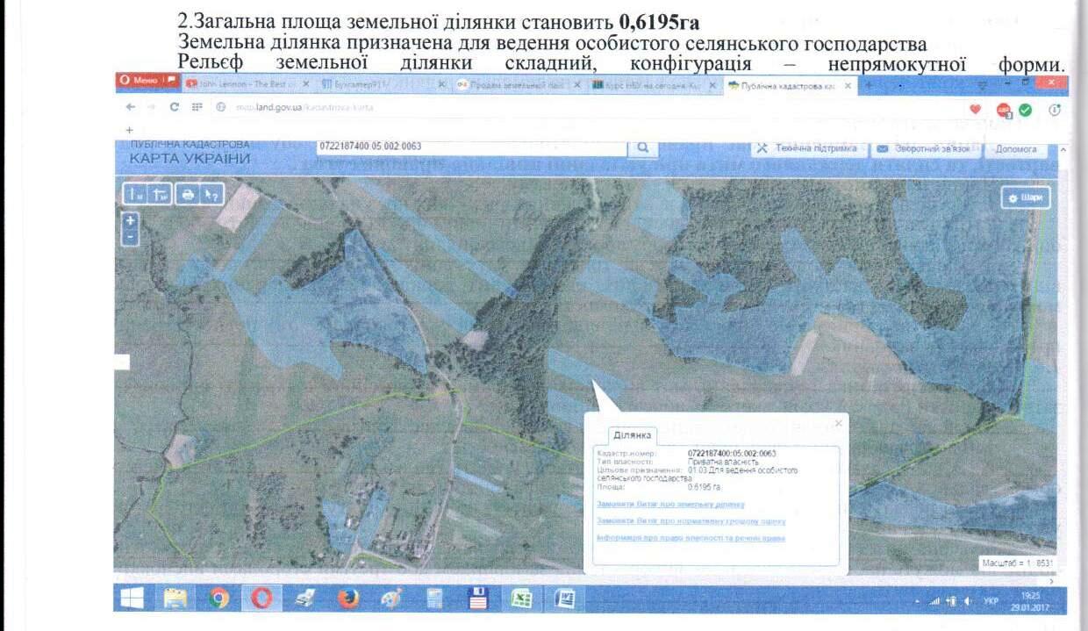
Task: Open the Opera Меню button
Action: [x=147, y=81]
